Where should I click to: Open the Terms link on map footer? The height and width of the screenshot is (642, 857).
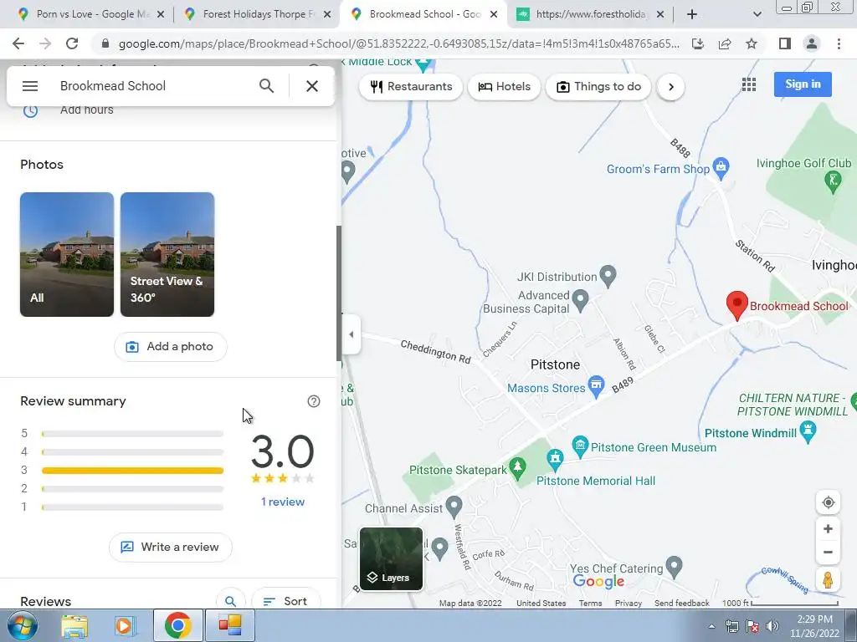tap(590, 604)
